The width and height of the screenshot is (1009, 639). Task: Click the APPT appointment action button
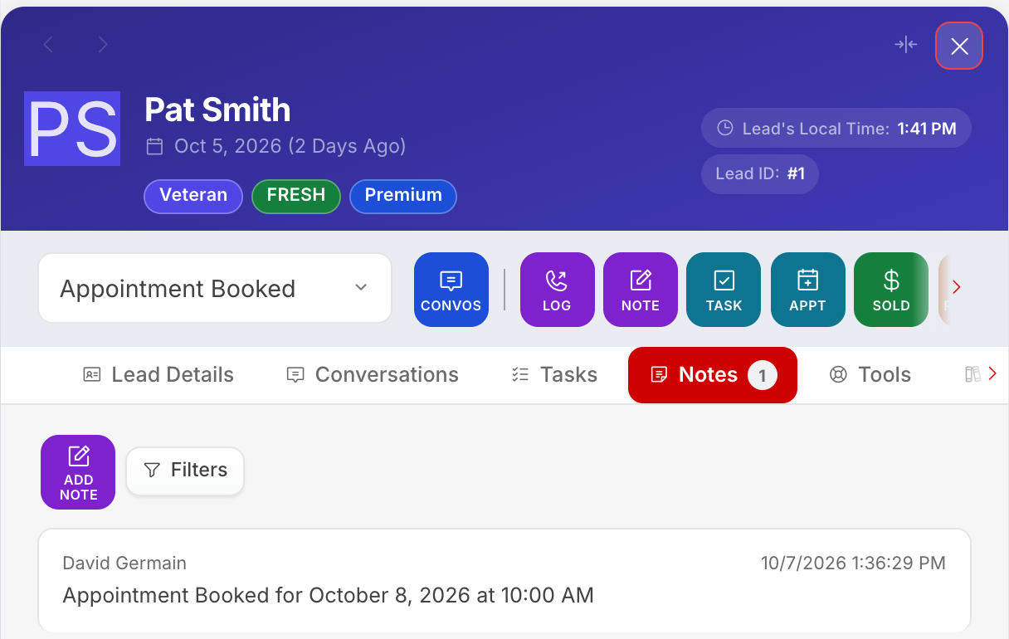click(808, 290)
